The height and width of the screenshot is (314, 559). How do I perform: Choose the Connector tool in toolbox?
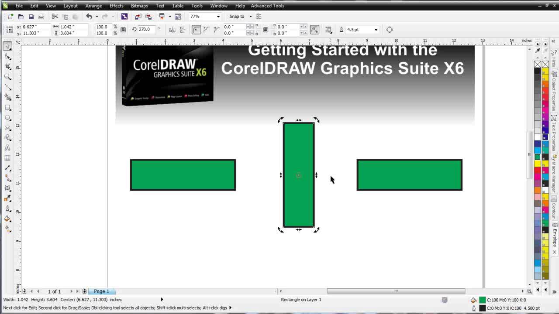[7, 178]
